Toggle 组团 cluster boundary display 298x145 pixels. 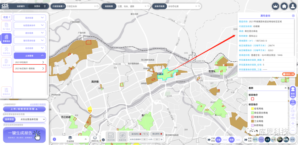click(x=225, y=139)
